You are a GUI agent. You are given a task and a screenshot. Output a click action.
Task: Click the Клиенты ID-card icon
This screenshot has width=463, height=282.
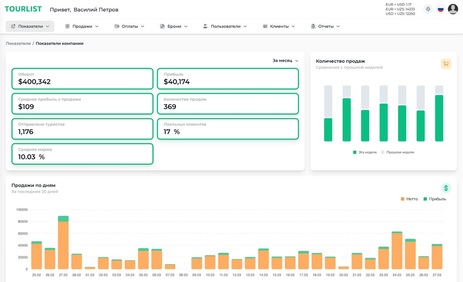[265, 26]
